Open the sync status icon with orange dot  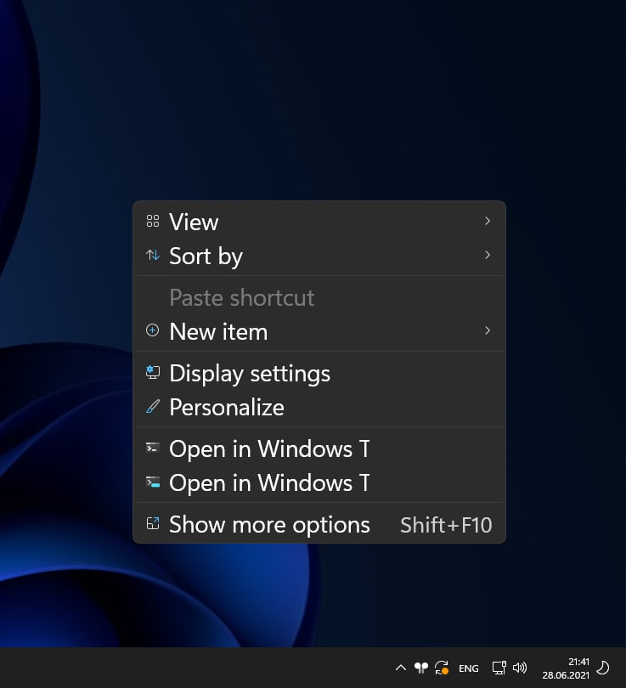[442, 668]
